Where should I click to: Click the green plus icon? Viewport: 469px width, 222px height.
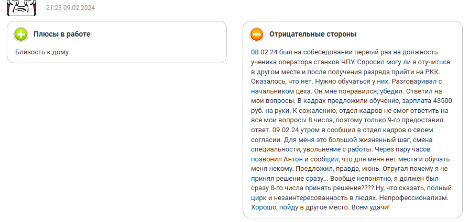coord(21,34)
